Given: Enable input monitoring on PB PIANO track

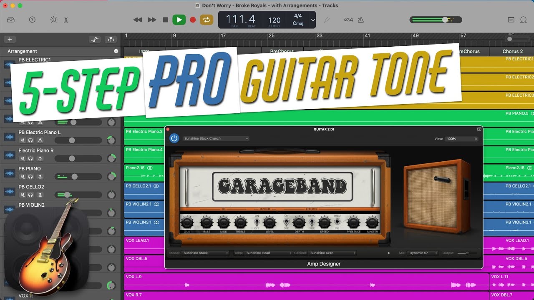Looking at the screenshot, I should coord(40,177).
